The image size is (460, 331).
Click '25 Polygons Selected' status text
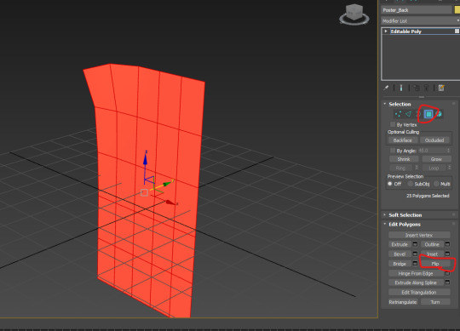pos(428,196)
